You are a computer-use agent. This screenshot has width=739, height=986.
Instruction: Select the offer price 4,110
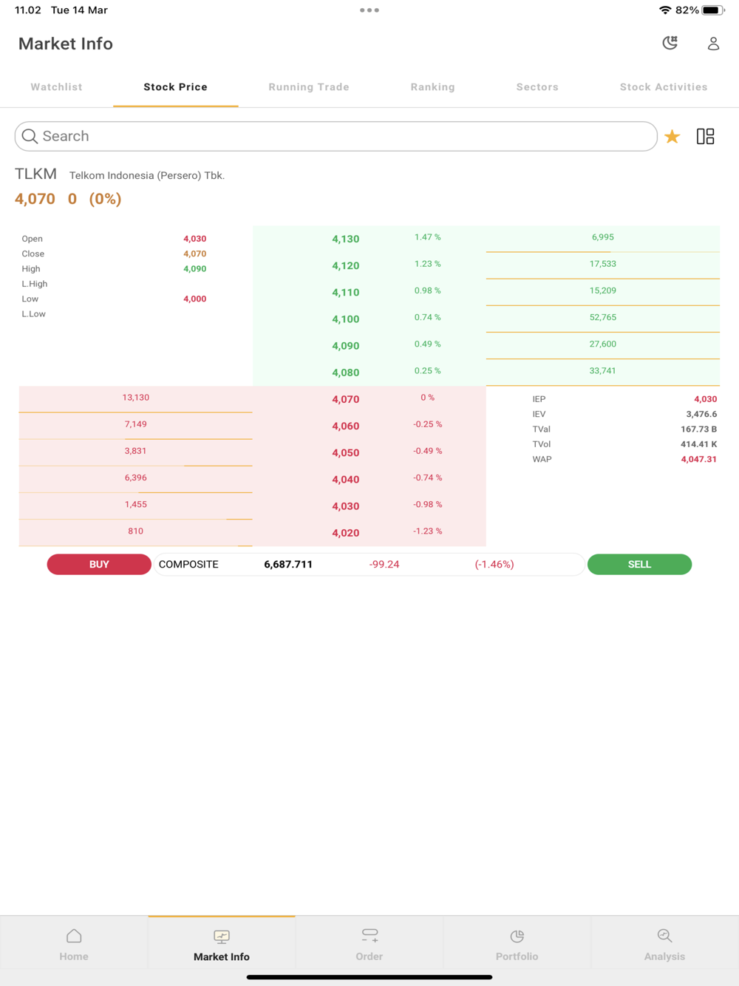(x=346, y=292)
